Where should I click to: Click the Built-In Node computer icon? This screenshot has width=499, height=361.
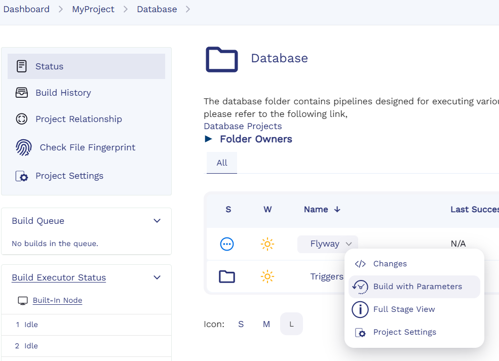(23, 301)
